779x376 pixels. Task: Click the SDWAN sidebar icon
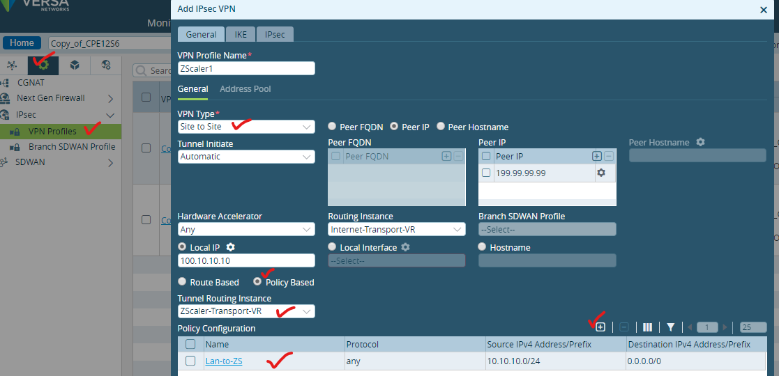(4, 162)
